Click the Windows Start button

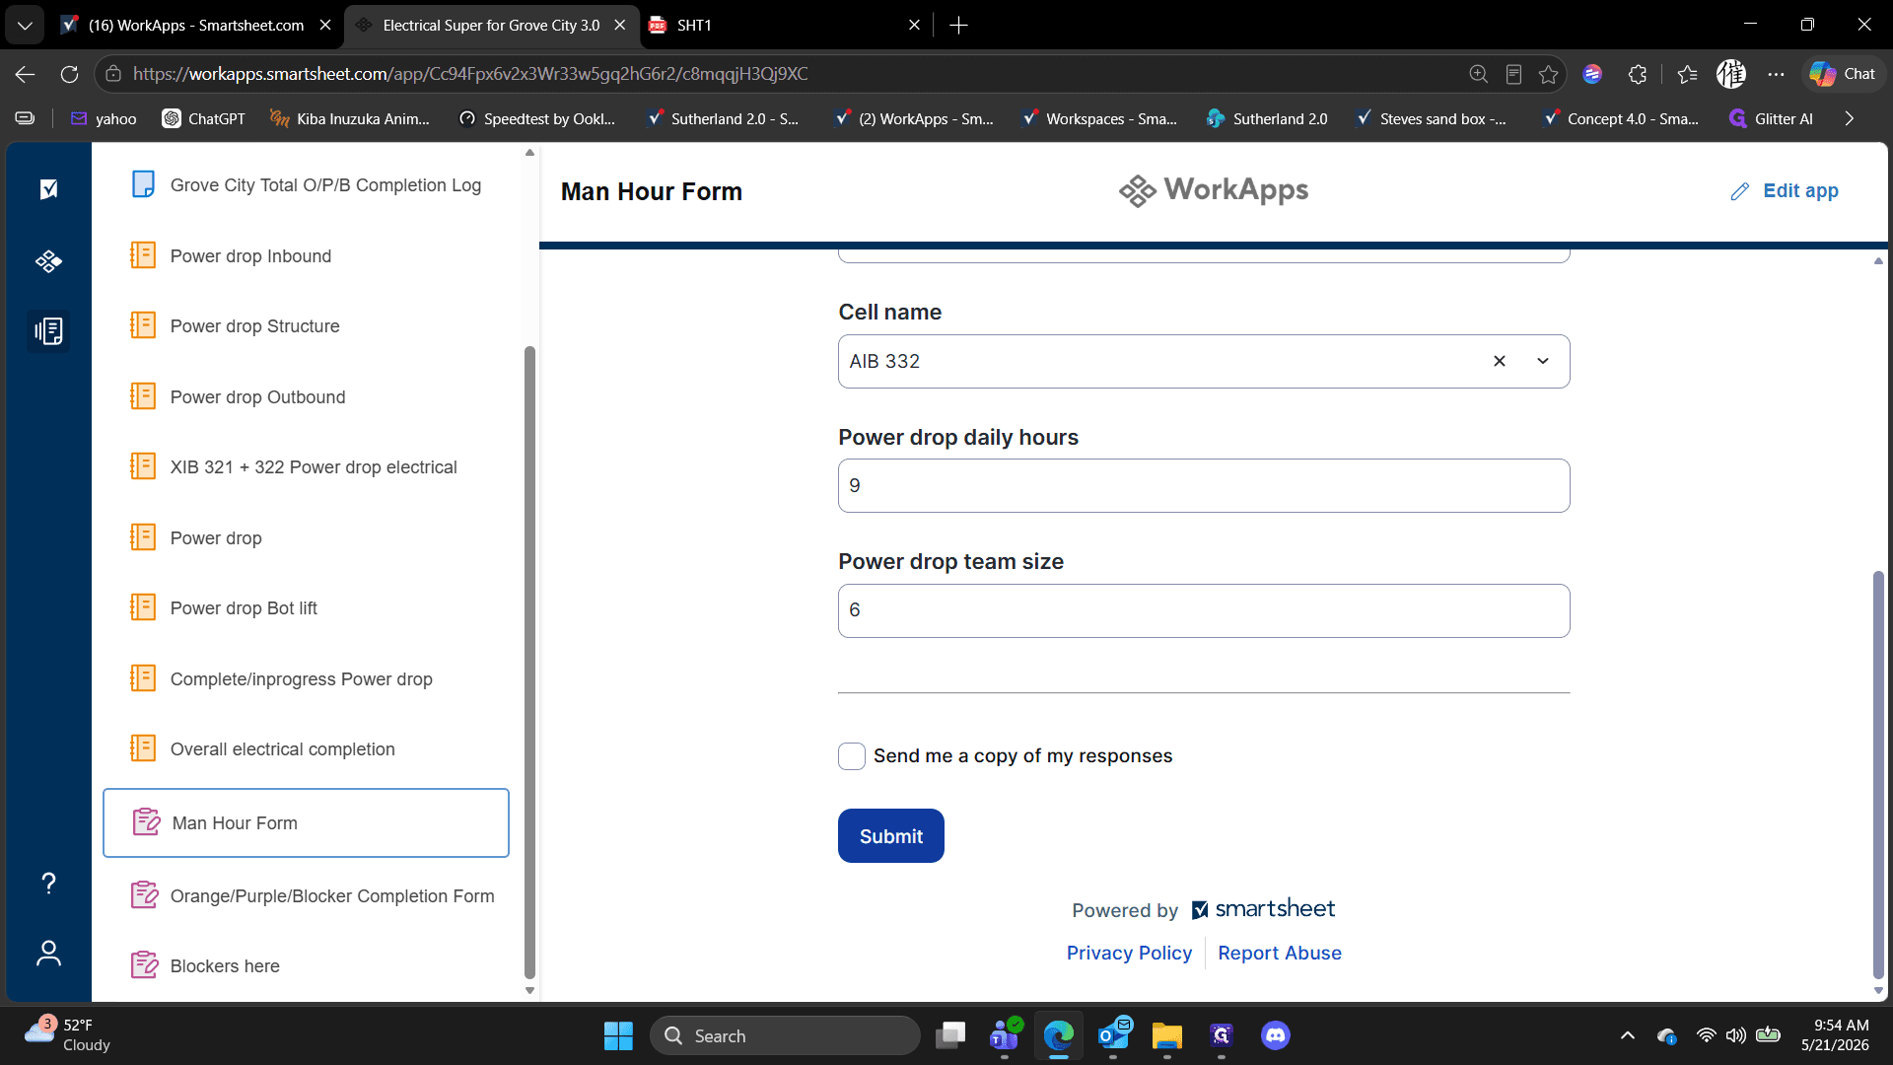pos(618,1035)
